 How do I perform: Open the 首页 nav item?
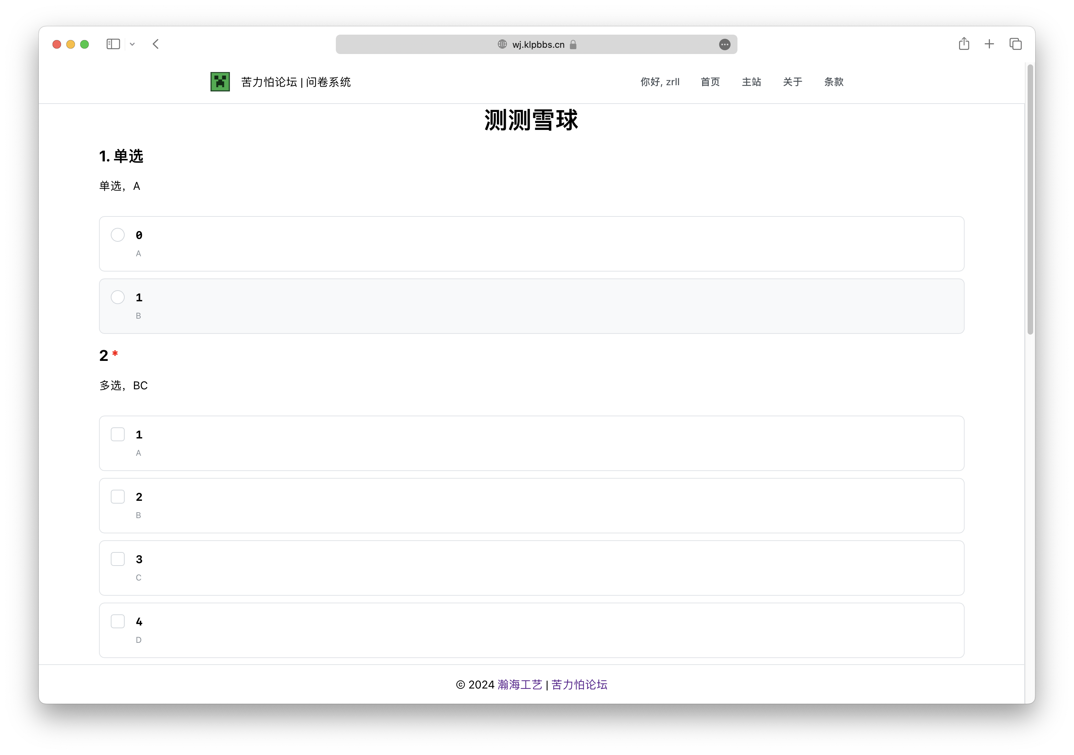pos(710,82)
